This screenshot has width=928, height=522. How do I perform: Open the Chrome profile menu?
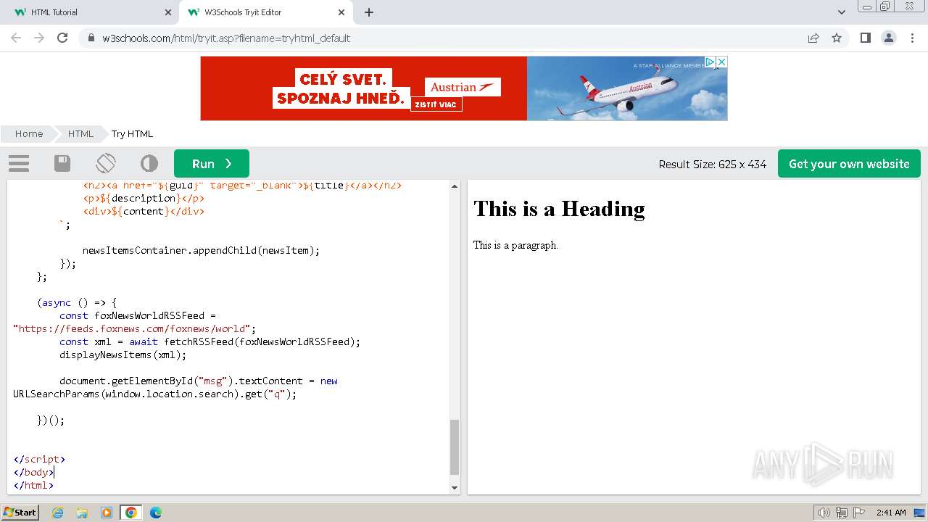[x=888, y=38]
